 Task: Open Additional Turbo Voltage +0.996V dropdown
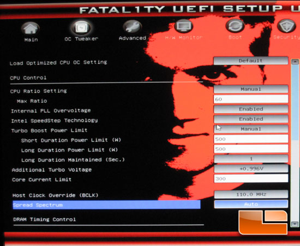(251, 169)
